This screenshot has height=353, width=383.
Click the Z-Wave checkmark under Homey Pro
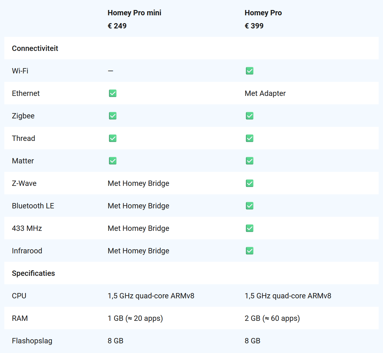[250, 183]
